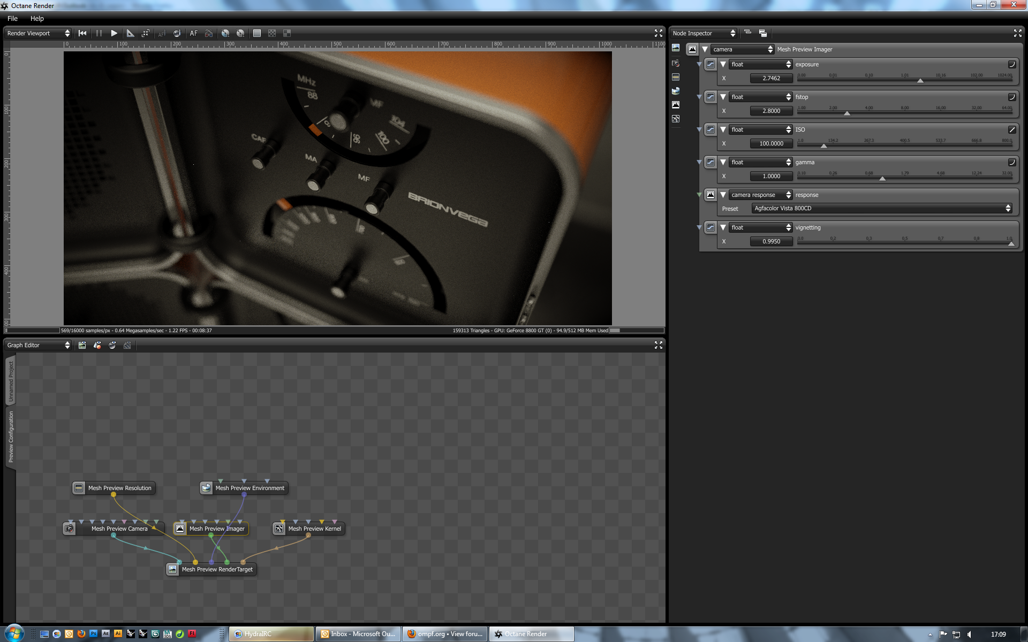Open the Node Inspector panel type dropdown
The image size is (1028, 642).
pyautogui.click(x=704, y=33)
